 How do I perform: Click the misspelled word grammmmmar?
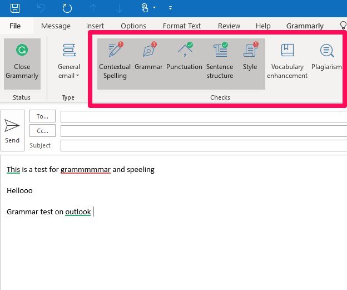pyautogui.click(x=86, y=169)
